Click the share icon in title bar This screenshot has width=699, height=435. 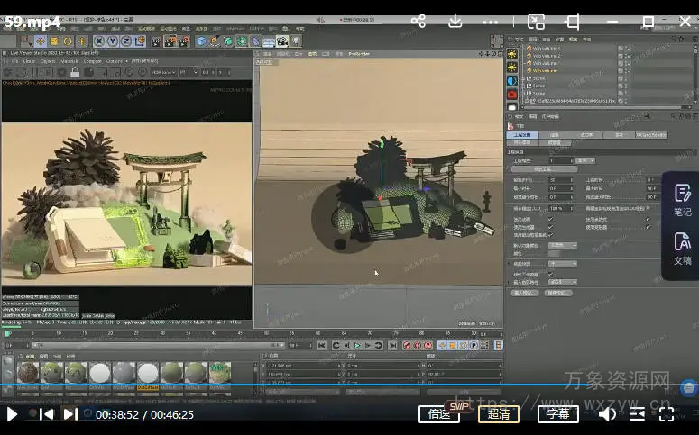418,21
